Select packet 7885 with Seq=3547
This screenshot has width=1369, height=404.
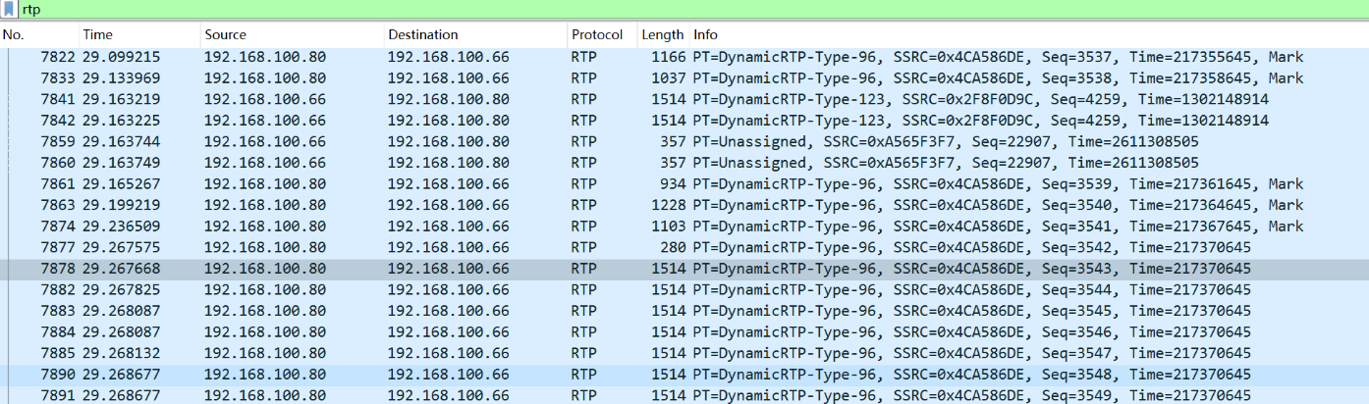point(684,353)
